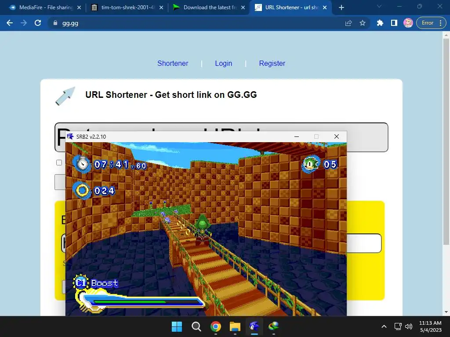Open the volume speaker tray icon
Image resolution: width=450 pixels, height=337 pixels.
coord(409,326)
